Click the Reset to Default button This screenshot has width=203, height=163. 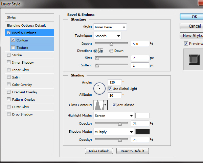click(132, 151)
